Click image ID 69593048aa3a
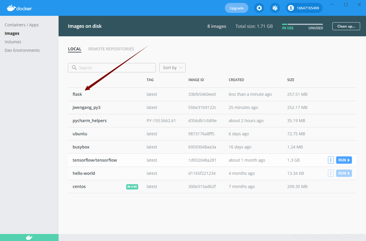366x241 pixels. (202, 147)
